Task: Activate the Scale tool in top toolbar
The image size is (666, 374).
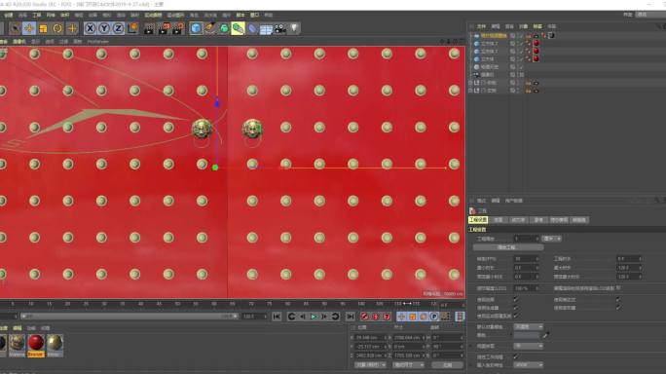Action: click(x=43, y=28)
